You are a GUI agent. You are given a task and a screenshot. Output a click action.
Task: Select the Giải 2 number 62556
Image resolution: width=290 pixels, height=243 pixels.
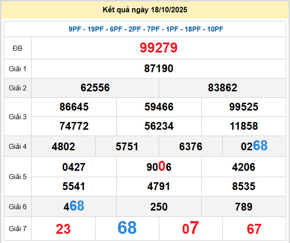tap(95, 88)
